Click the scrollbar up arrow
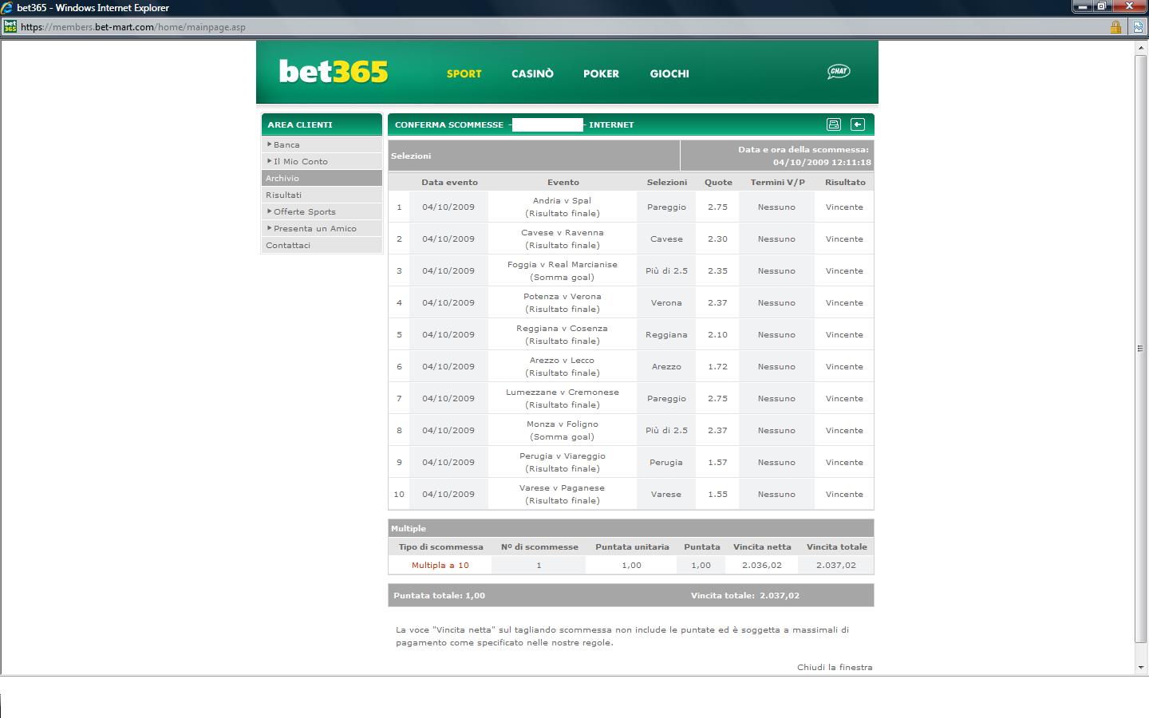The image size is (1149, 718). click(1140, 49)
